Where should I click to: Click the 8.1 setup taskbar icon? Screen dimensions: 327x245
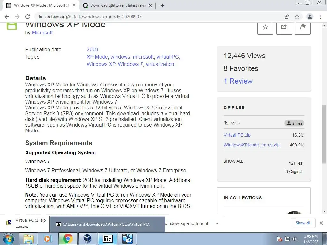tap(127, 239)
